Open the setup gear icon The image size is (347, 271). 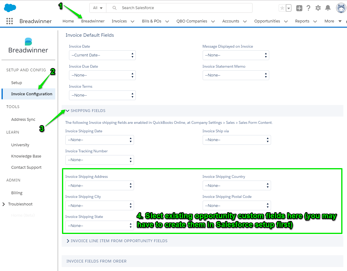coord(318,8)
